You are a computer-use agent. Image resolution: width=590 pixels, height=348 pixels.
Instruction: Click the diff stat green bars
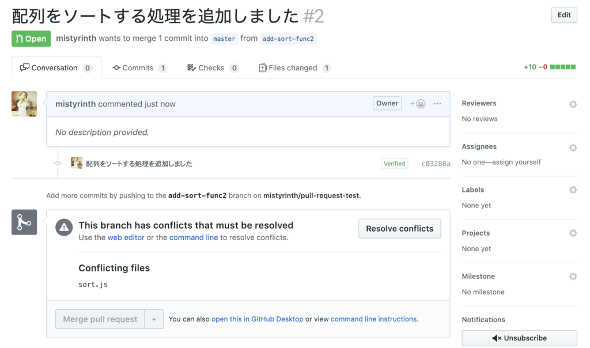(562, 67)
